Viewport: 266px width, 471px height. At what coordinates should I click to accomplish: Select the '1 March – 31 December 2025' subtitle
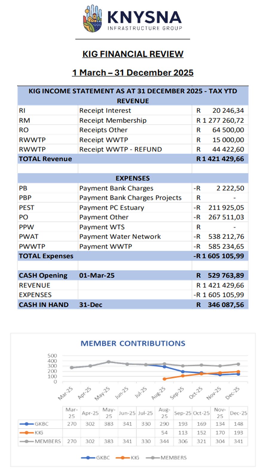(x=133, y=73)
